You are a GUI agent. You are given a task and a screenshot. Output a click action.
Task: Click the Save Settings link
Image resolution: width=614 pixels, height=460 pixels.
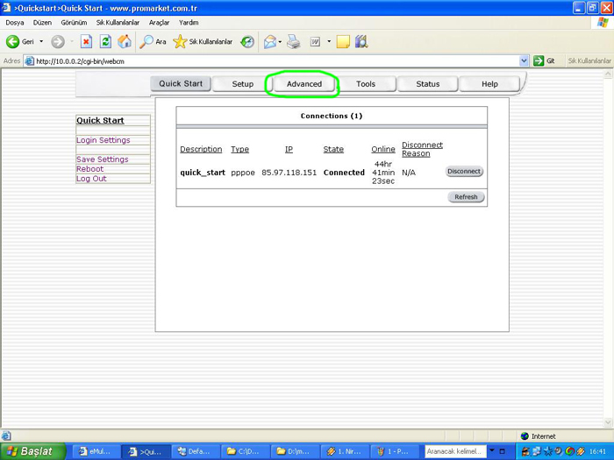tap(103, 159)
